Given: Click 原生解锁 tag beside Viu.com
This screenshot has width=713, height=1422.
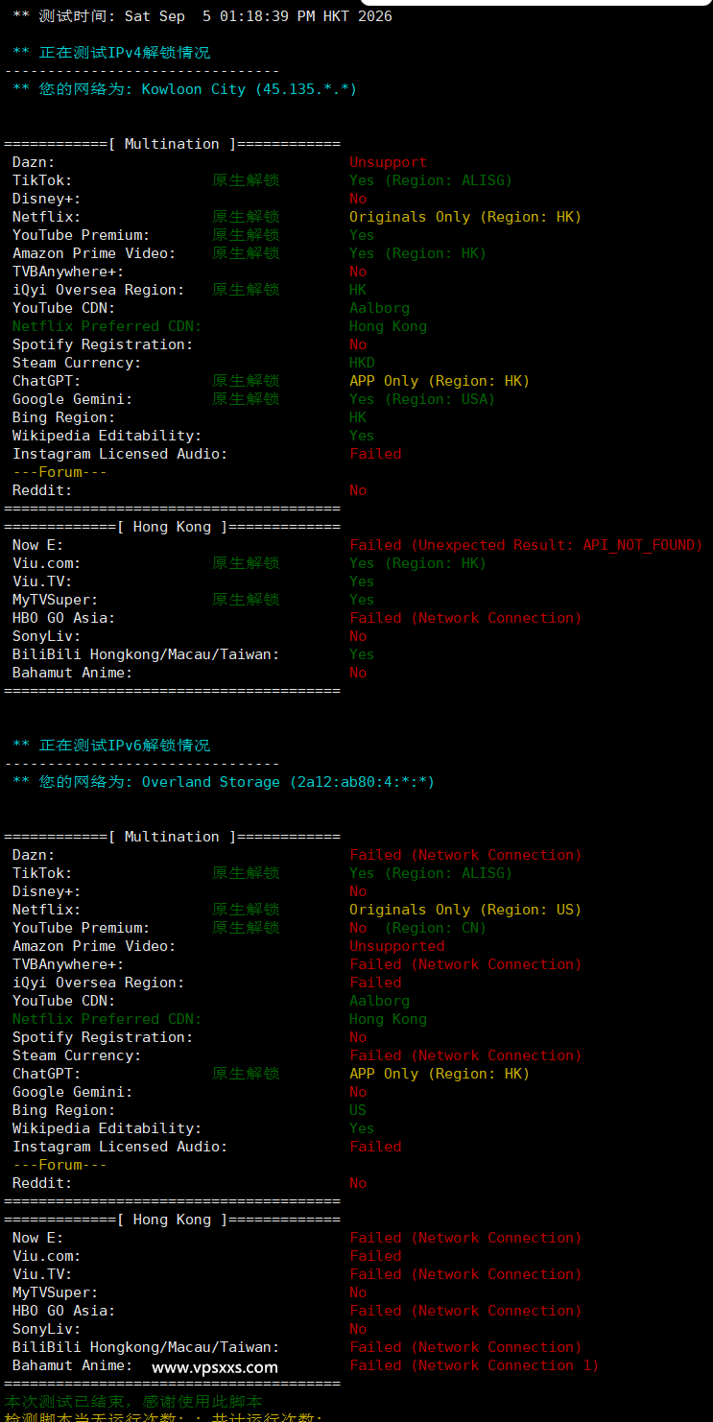Looking at the screenshot, I should tap(246, 563).
